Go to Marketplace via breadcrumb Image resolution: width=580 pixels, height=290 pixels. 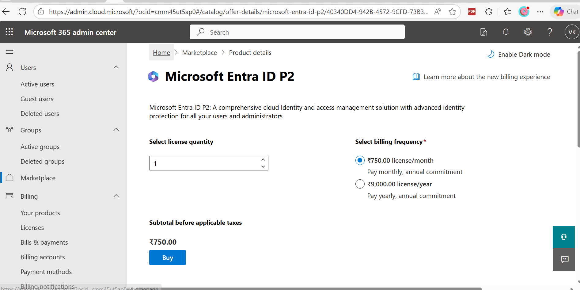click(199, 52)
